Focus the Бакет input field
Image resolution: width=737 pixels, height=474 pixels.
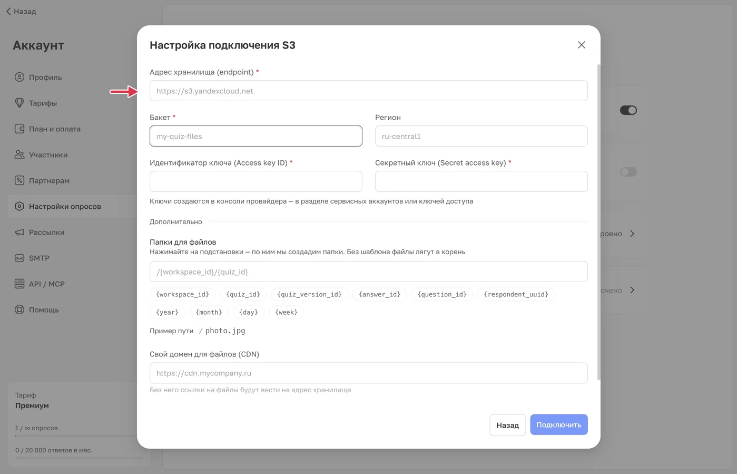click(256, 136)
